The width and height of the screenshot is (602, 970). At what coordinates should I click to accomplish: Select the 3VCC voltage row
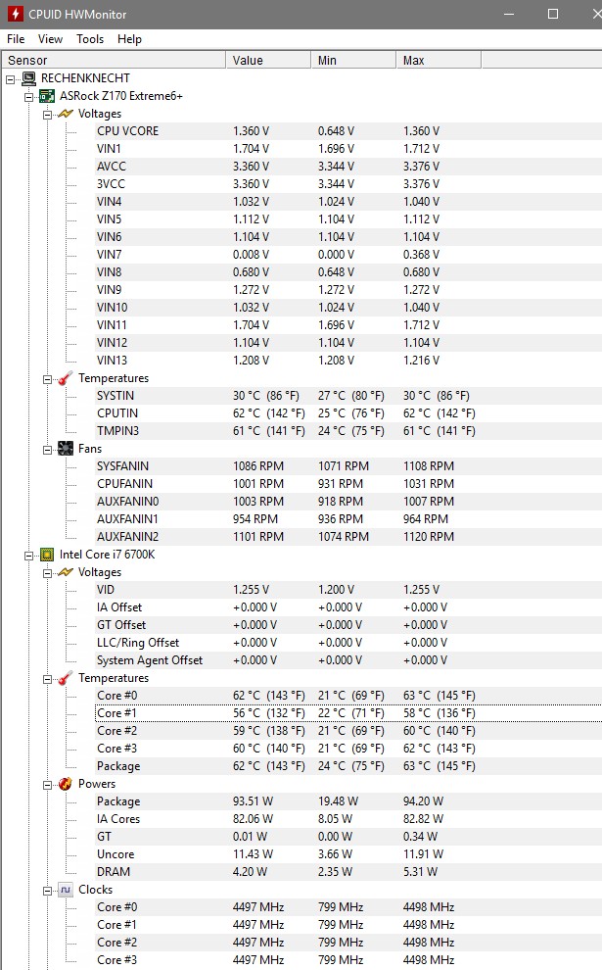347,184
